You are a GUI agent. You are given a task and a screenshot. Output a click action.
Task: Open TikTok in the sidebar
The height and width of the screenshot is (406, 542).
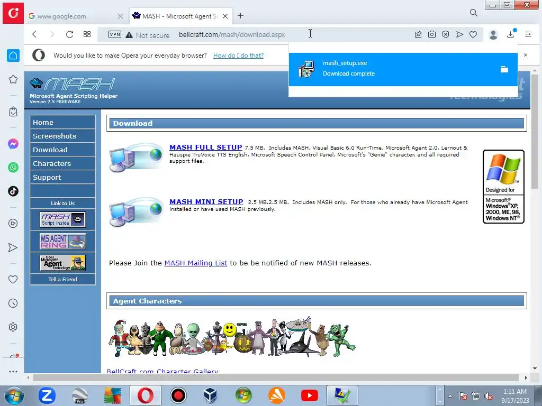[x=13, y=191]
